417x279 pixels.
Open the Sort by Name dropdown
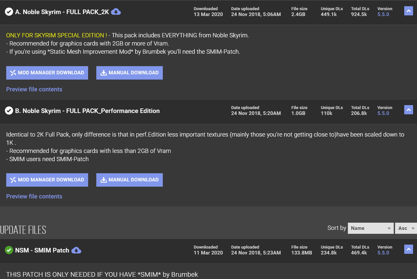[371, 228]
